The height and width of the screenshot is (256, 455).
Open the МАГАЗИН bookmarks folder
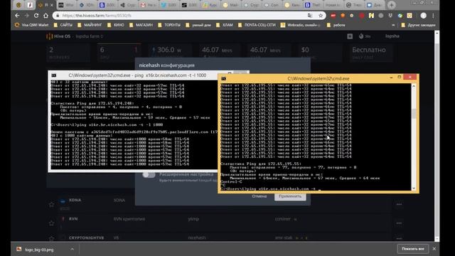(x=141, y=25)
